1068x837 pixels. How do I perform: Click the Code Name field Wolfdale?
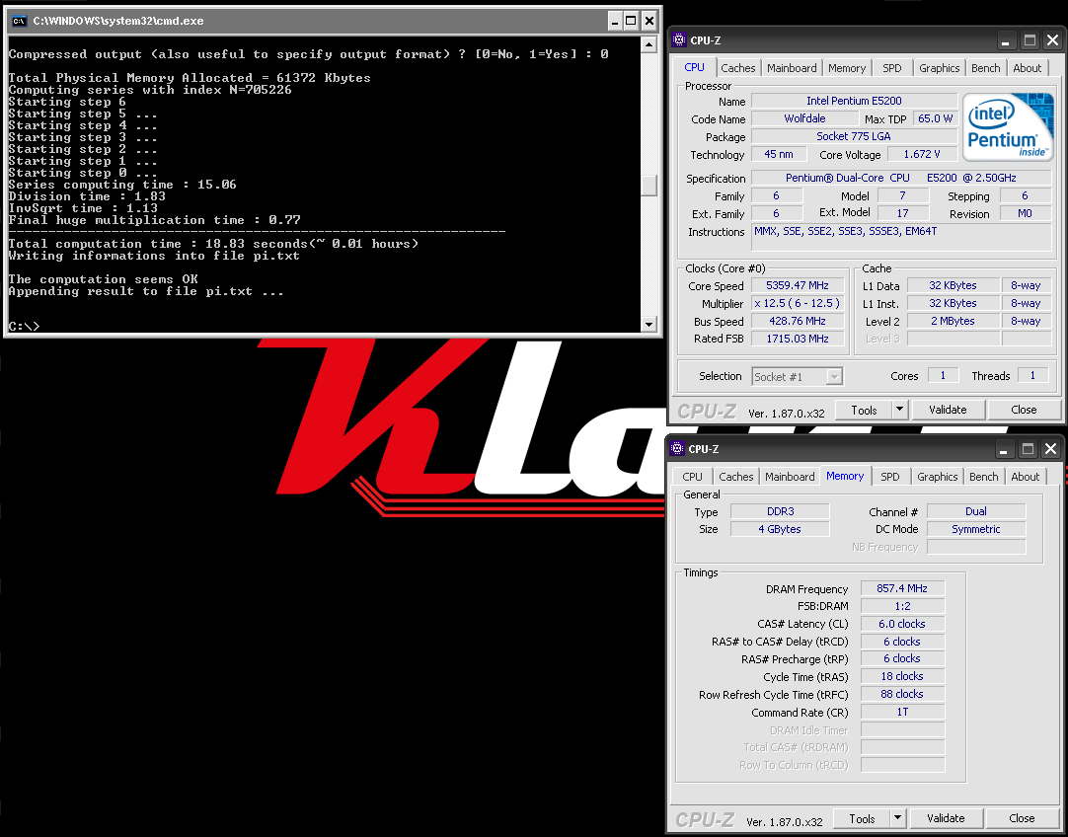click(x=804, y=118)
